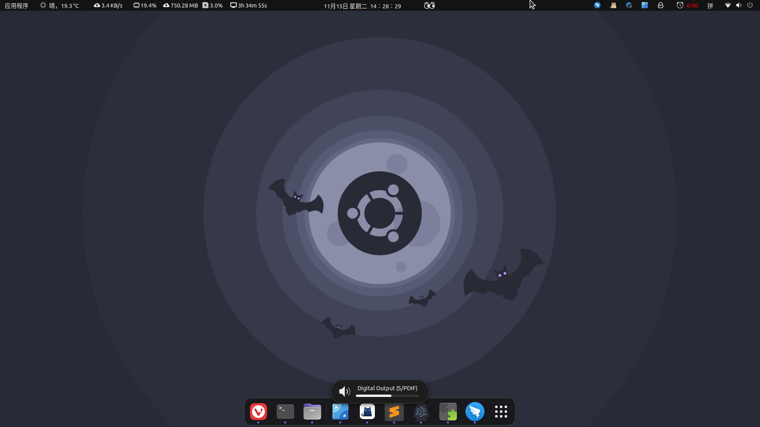760x427 pixels.
Task: Open Sublime Text from the dock
Action: pyautogui.click(x=394, y=412)
